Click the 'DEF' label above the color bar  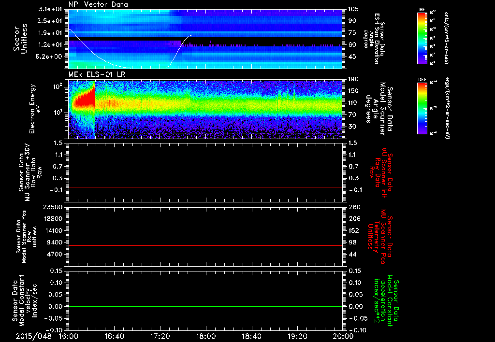(422, 80)
